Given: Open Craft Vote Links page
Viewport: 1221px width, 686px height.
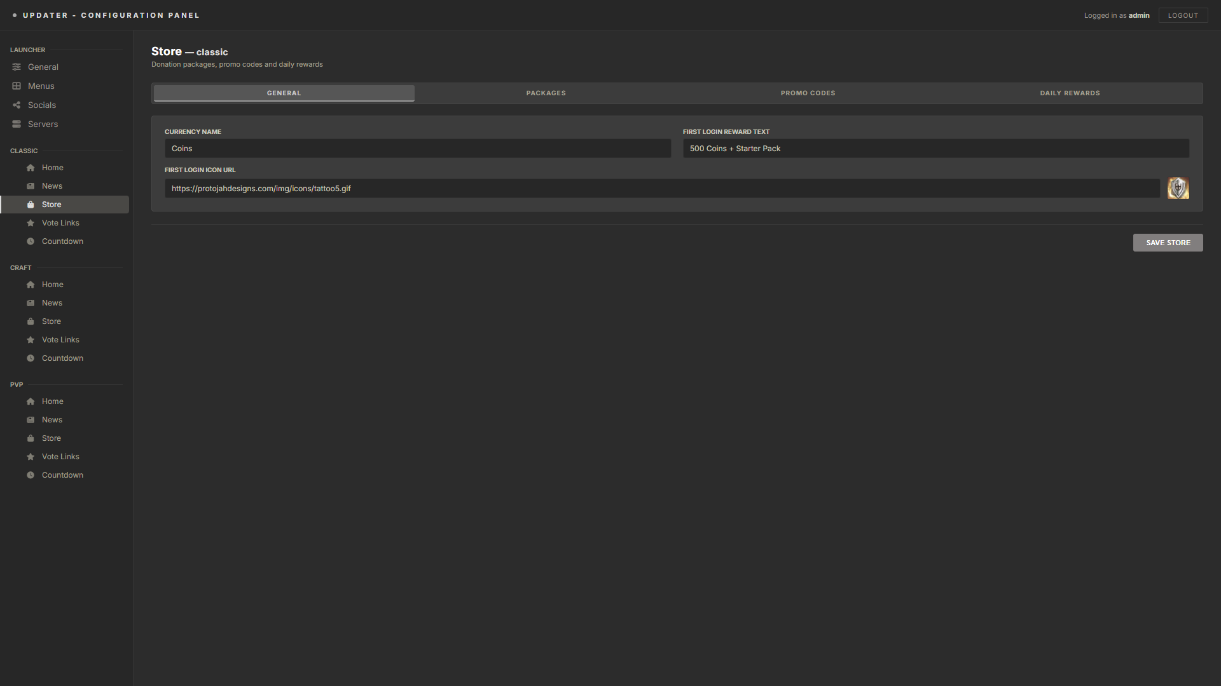Looking at the screenshot, I should coord(64,340).
